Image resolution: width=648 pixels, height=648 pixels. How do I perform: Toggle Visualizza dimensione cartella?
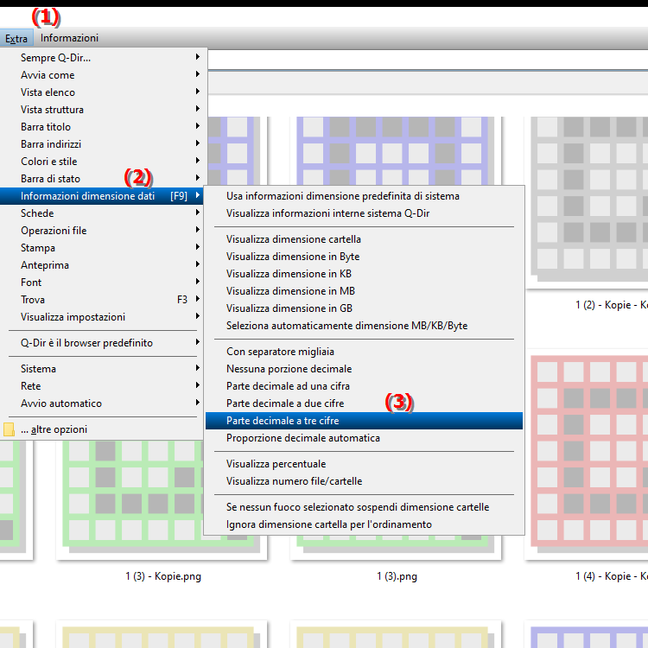[364, 239]
